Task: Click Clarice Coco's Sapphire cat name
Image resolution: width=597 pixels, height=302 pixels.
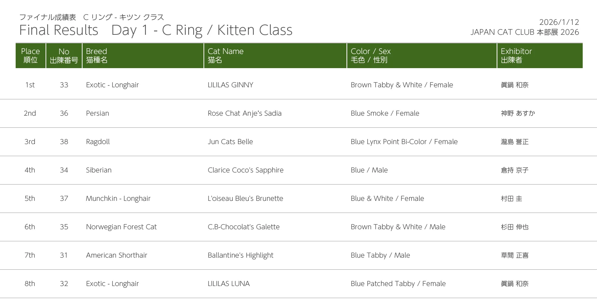Action: click(245, 170)
